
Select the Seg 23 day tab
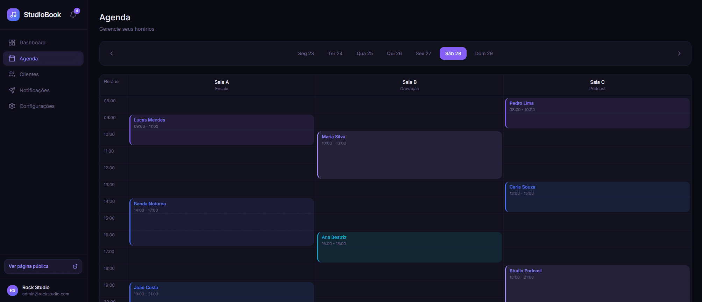[306, 53]
